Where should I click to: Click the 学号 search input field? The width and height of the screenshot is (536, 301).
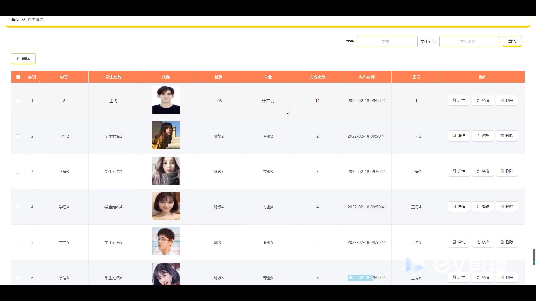click(x=387, y=42)
